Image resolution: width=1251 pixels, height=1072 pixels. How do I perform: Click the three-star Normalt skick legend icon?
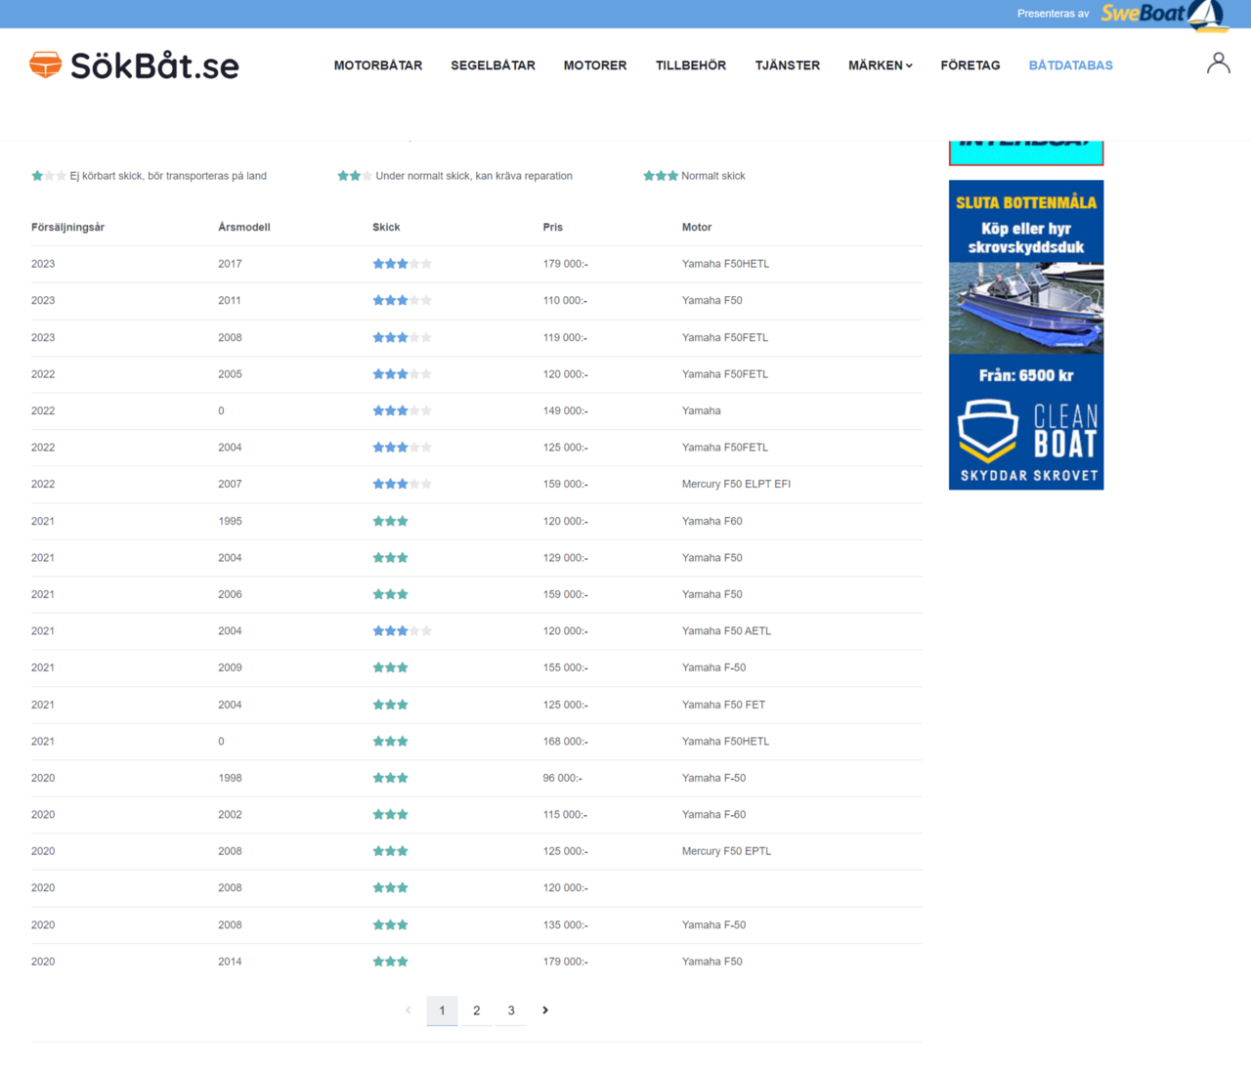coord(661,175)
